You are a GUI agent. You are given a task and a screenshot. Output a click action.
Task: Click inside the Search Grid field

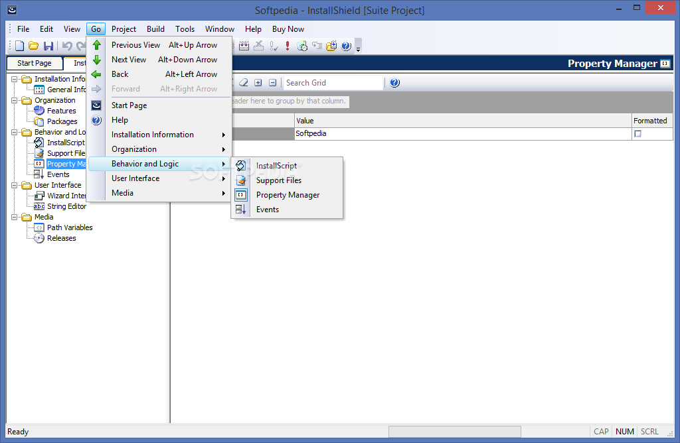(x=333, y=83)
